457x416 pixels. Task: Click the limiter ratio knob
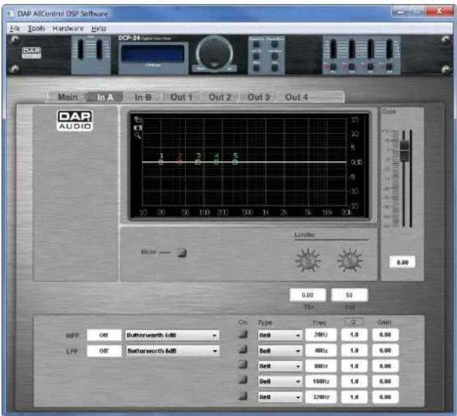350,260
